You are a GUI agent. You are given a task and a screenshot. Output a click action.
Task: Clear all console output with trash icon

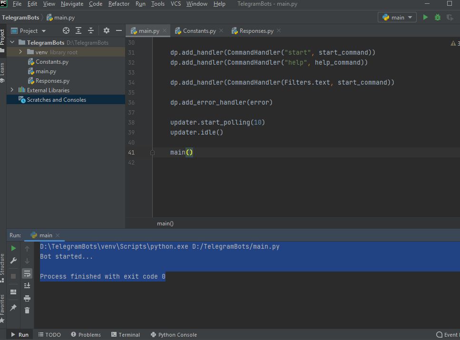27,311
